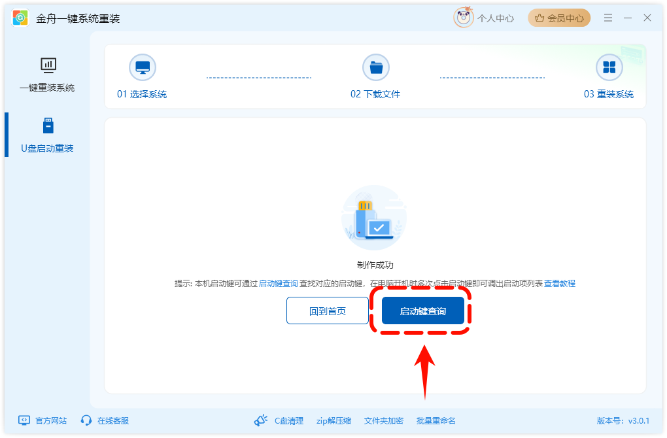The image size is (667, 438).
Task: Click the 金舟一键系统重装 app logo icon
Action: (x=20, y=18)
